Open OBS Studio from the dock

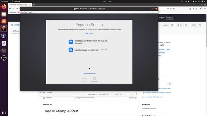[x=4, y=58]
